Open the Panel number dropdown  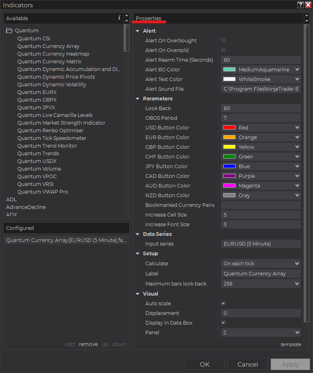261,333
